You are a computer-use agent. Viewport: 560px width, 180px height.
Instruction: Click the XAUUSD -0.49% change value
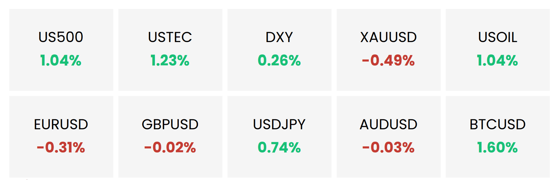point(388,60)
